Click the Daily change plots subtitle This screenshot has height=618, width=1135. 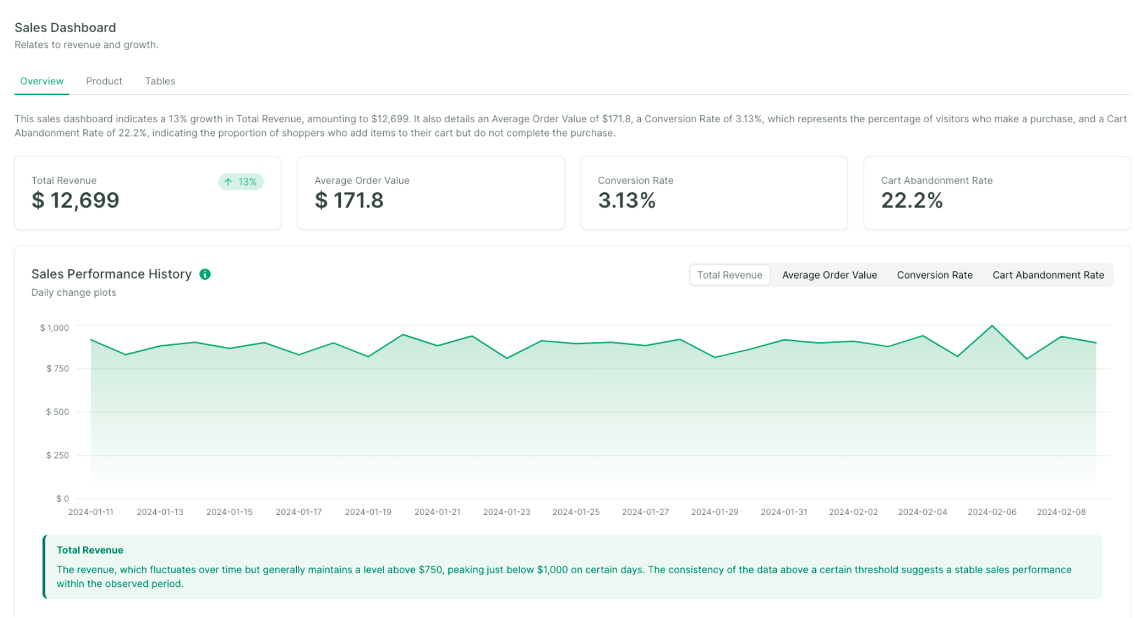73,292
